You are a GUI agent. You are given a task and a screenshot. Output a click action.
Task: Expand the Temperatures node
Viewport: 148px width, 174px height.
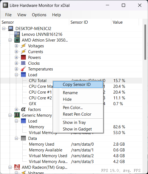[x=16, y=69]
